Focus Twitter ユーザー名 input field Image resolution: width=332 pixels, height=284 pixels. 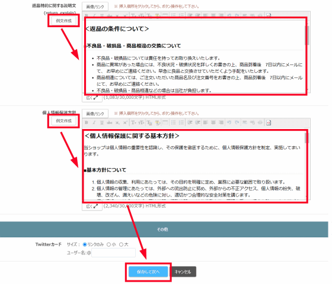[x=113, y=253]
